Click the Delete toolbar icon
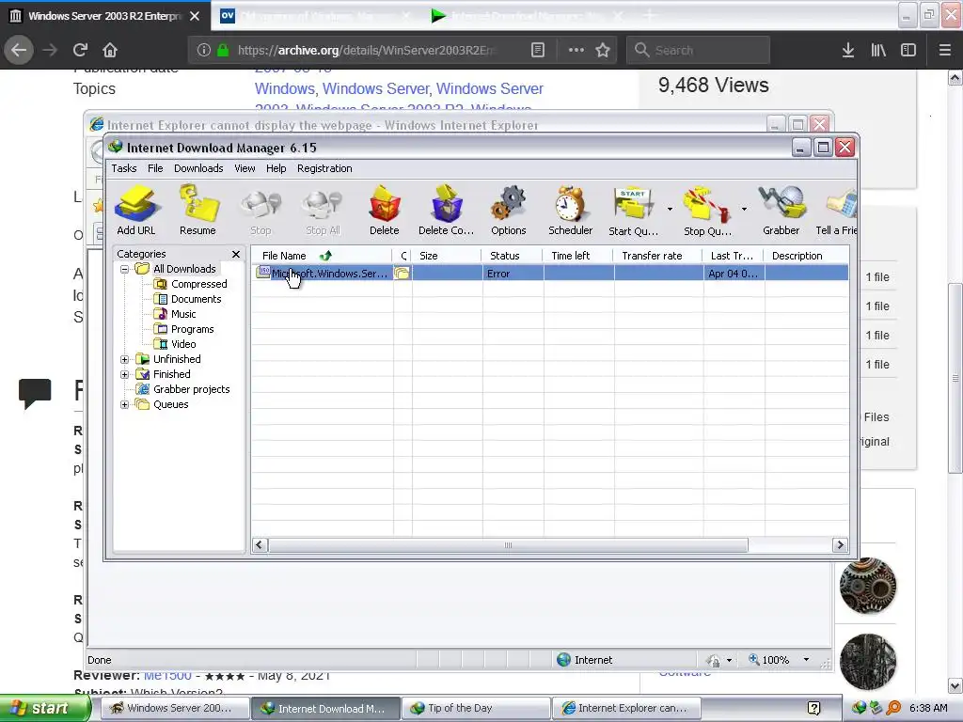Screen dimensions: 963x722 tap(385, 210)
